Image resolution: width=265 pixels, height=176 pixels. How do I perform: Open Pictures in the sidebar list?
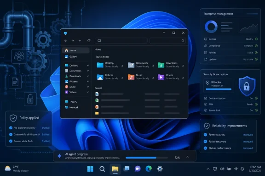click(76, 82)
